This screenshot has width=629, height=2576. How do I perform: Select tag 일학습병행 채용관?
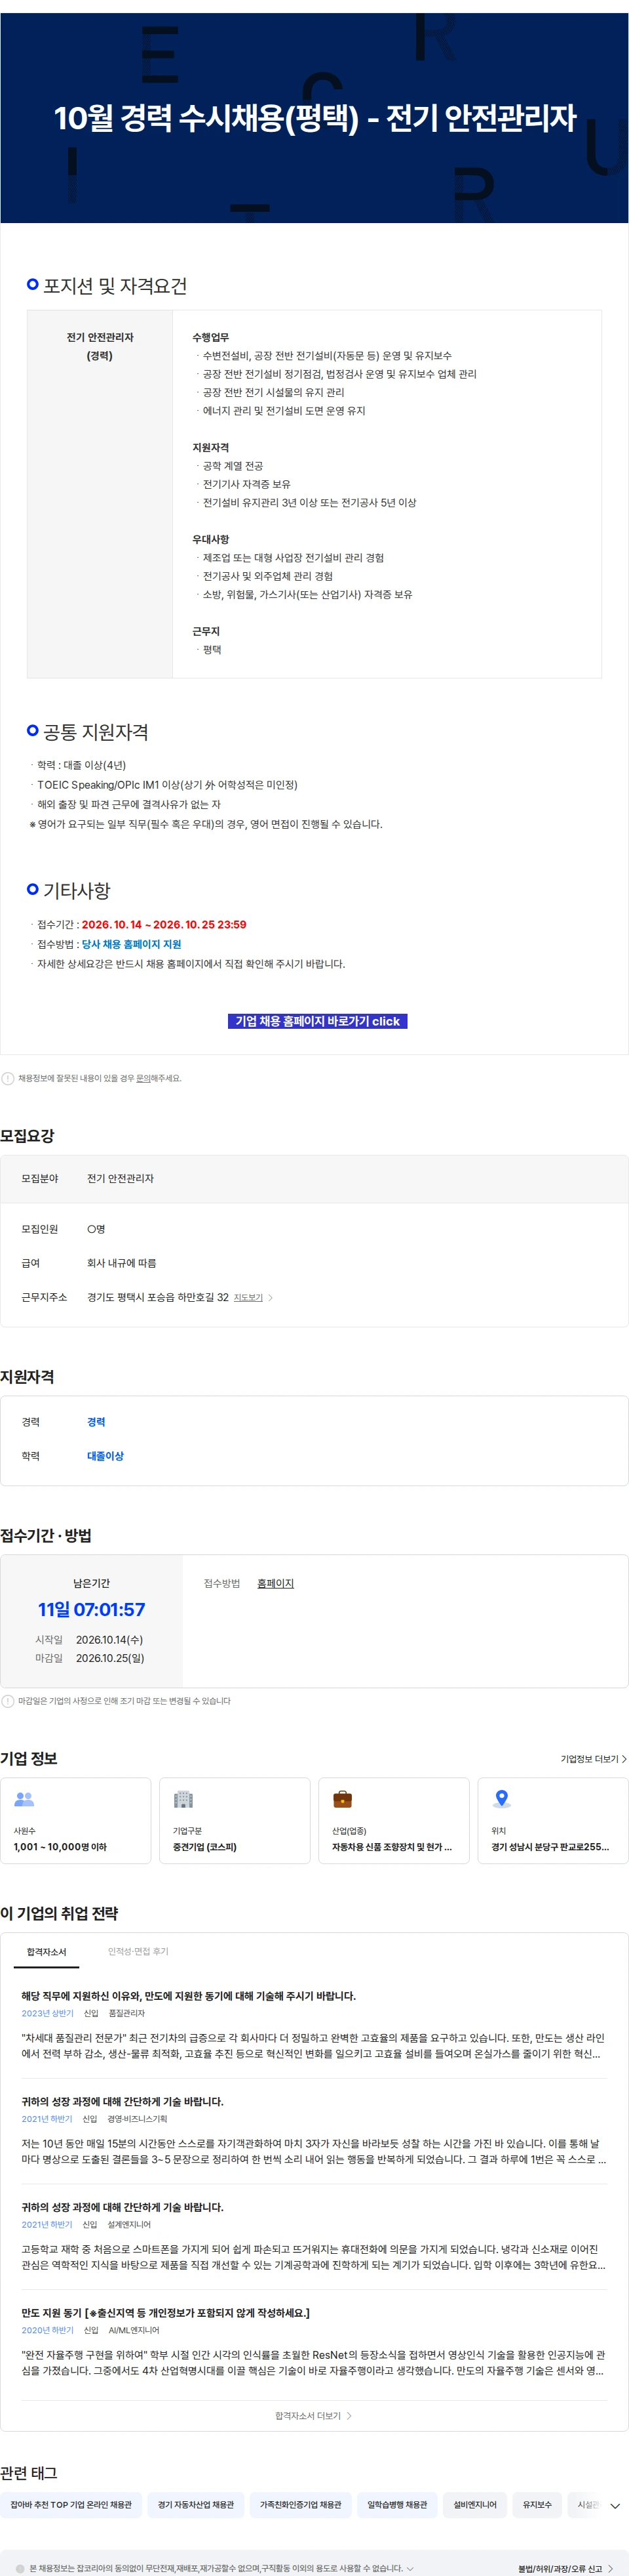tap(396, 2504)
